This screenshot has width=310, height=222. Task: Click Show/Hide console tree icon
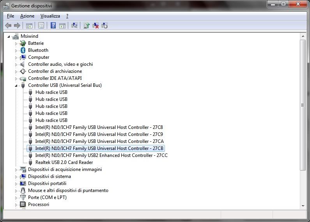[29, 26]
